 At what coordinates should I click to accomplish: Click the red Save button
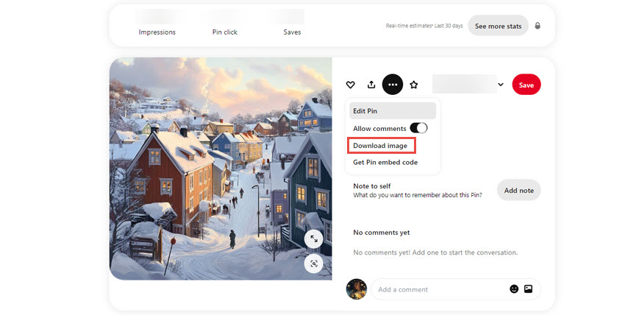click(526, 85)
